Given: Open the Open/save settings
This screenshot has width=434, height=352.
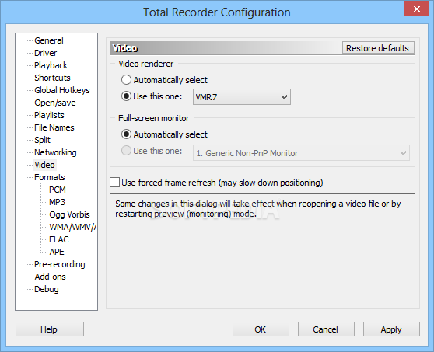Looking at the screenshot, I should click(54, 103).
